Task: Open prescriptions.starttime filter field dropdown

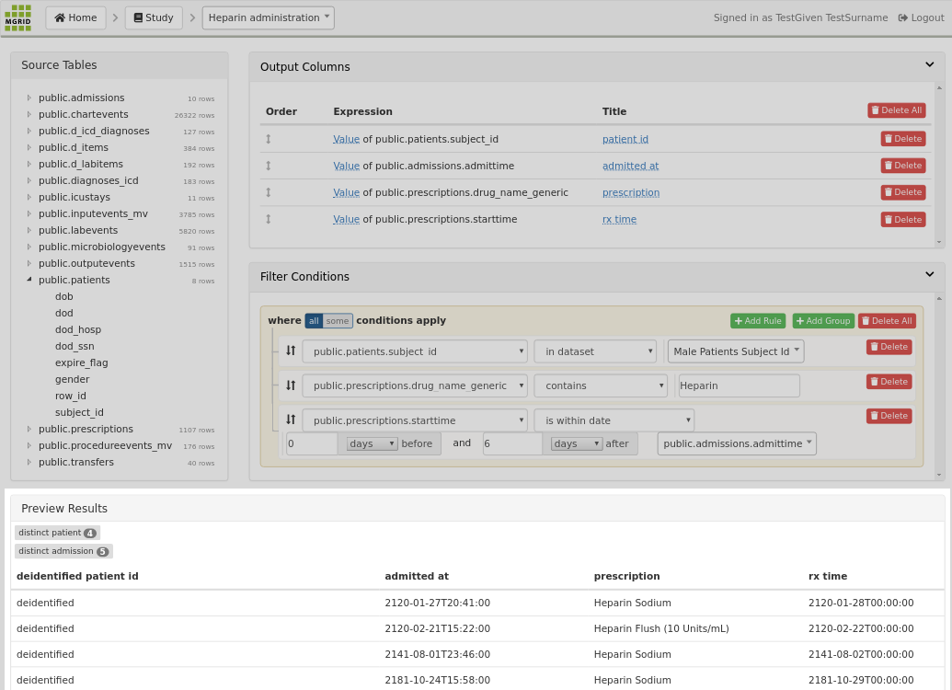Action: (415, 420)
